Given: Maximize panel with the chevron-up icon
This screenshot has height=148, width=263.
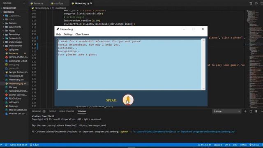Looking at the screenshot, I should (x=261, y=111).
